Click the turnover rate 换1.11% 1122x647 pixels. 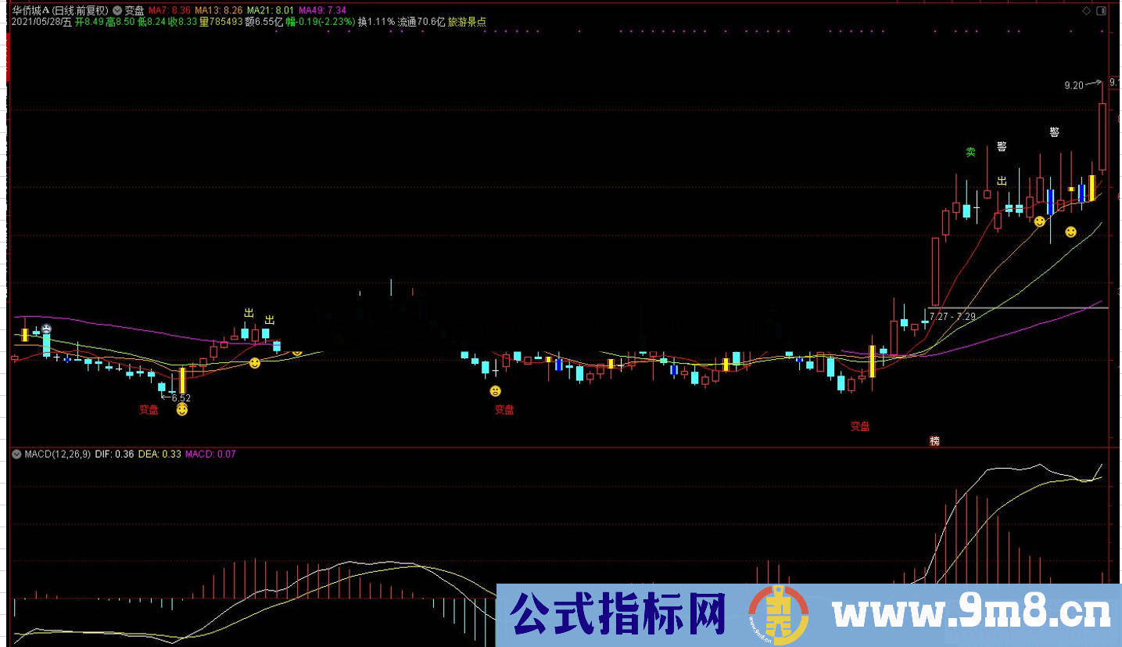coord(377,22)
